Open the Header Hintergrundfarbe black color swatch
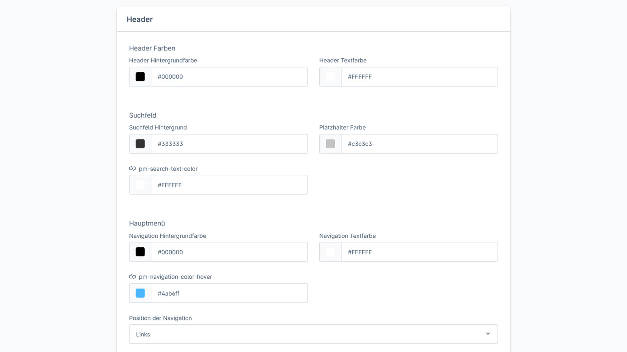Image resolution: width=627 pixels, height=352 pixels. 140,77
